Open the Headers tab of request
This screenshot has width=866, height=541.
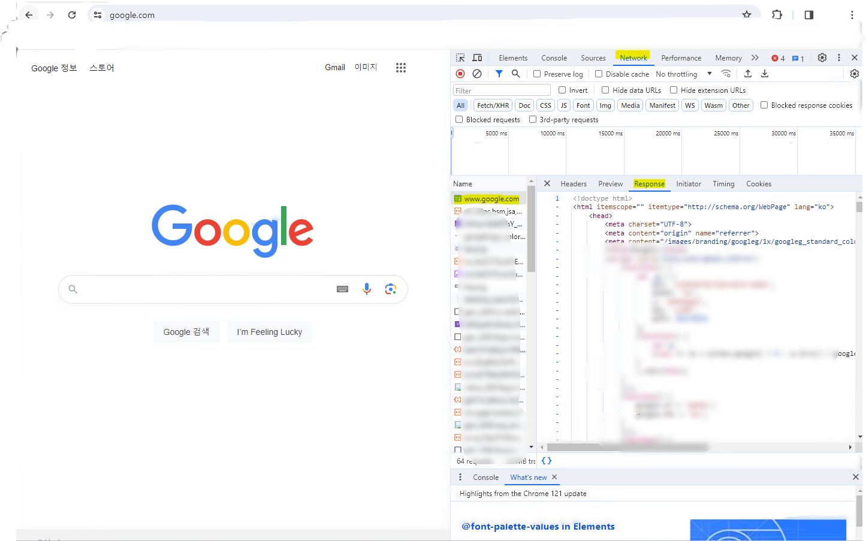tap(574, 184)
